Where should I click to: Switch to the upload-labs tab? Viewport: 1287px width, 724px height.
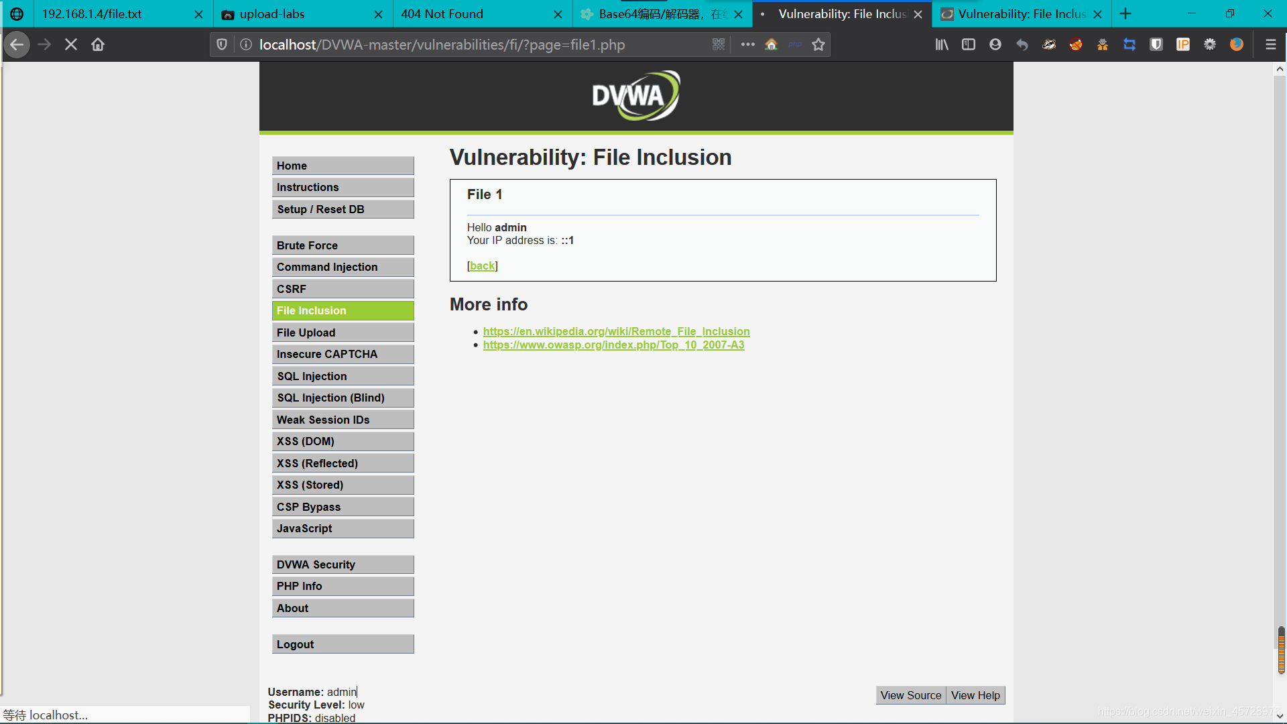[x=302, y=13]
